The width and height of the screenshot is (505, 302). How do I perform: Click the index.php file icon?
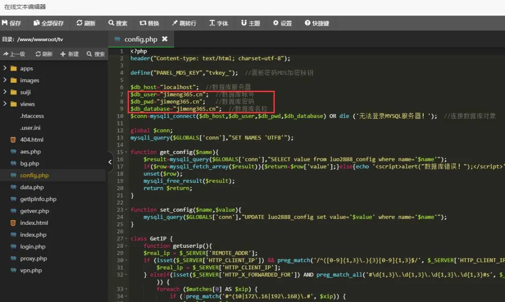pos(13,235)
